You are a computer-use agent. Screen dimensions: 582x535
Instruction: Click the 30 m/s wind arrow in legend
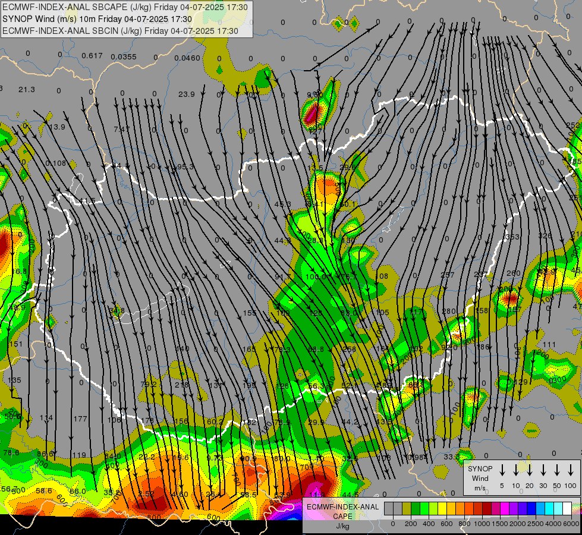(x=543, y=470)
